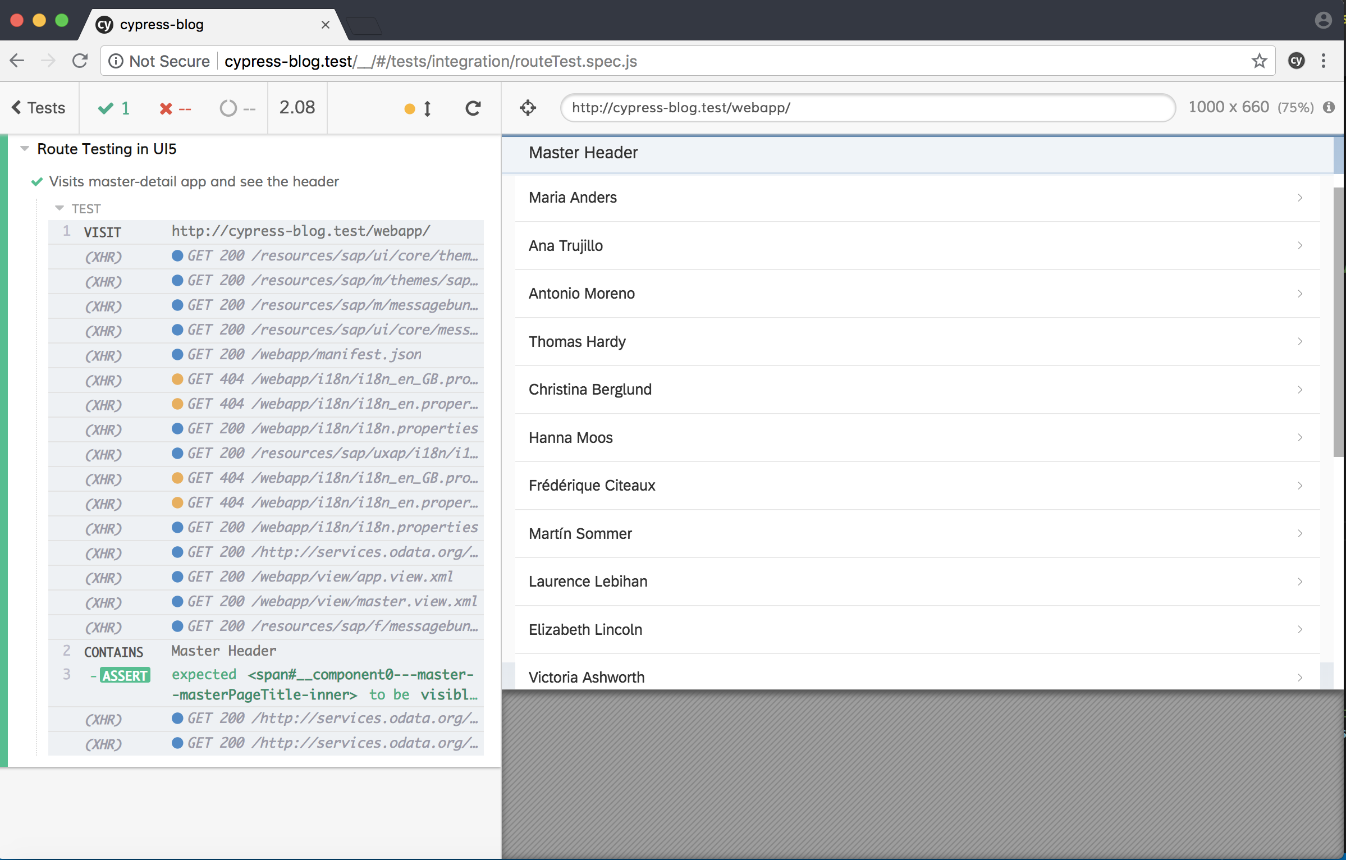Viewport: 1346px width, 860px height.
Task: Go back using the browser back arrow
Action: click(x=17, y=61)
